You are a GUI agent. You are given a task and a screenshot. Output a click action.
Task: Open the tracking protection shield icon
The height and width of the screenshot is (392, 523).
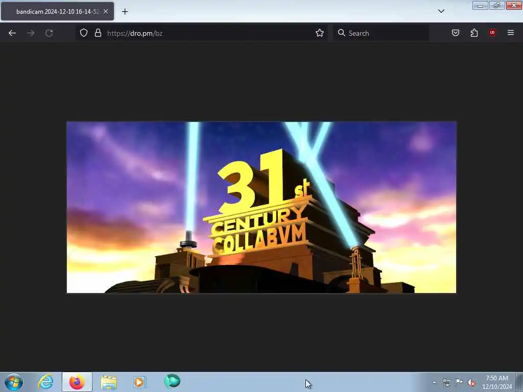[x=84, y=33]
